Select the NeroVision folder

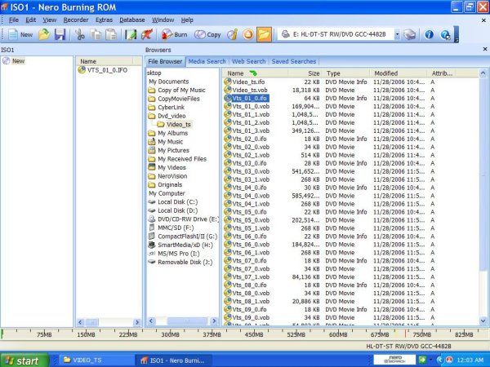click(x=167, y=176)
